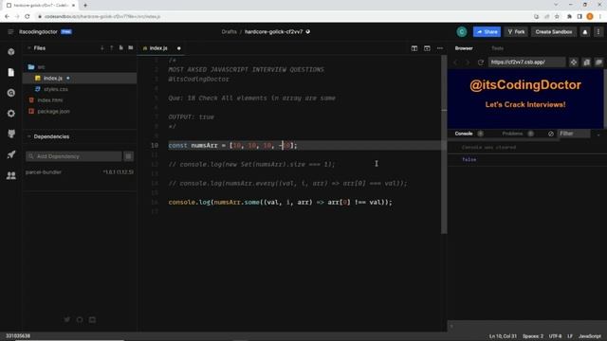Open the editor more options ellipsis

pyautogui.click(x=440, y=48)
